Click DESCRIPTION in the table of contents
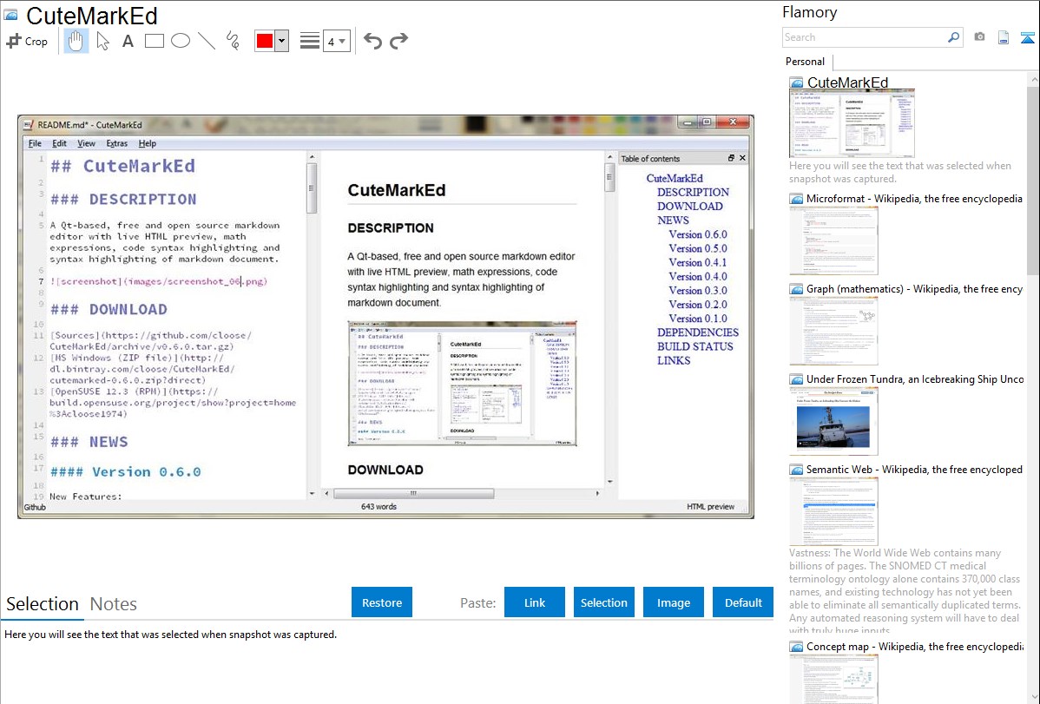Viewport: 1040px width, 704px height. tap(693, 193)
